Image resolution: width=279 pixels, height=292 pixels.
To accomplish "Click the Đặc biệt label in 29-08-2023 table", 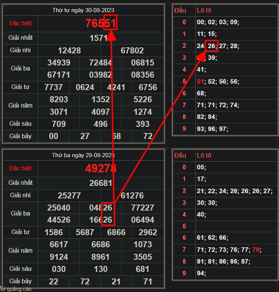I will point(20,168).
